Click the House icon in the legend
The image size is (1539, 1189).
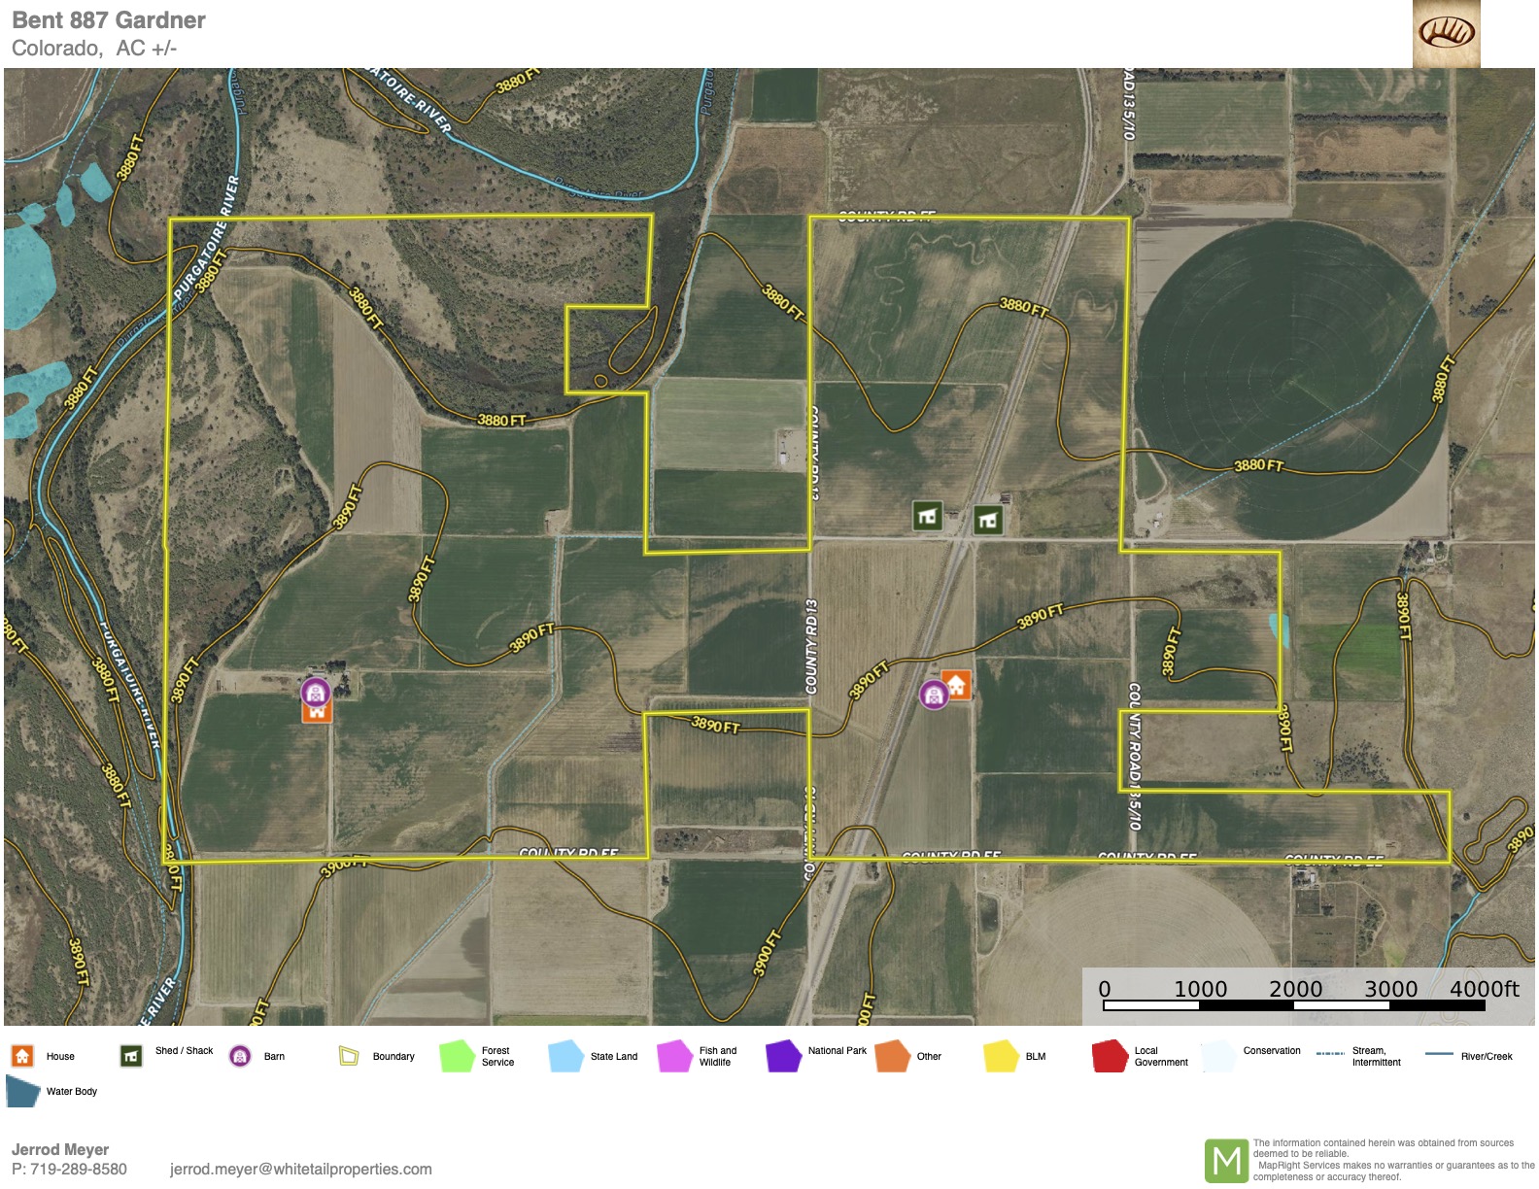(22, 1056)
